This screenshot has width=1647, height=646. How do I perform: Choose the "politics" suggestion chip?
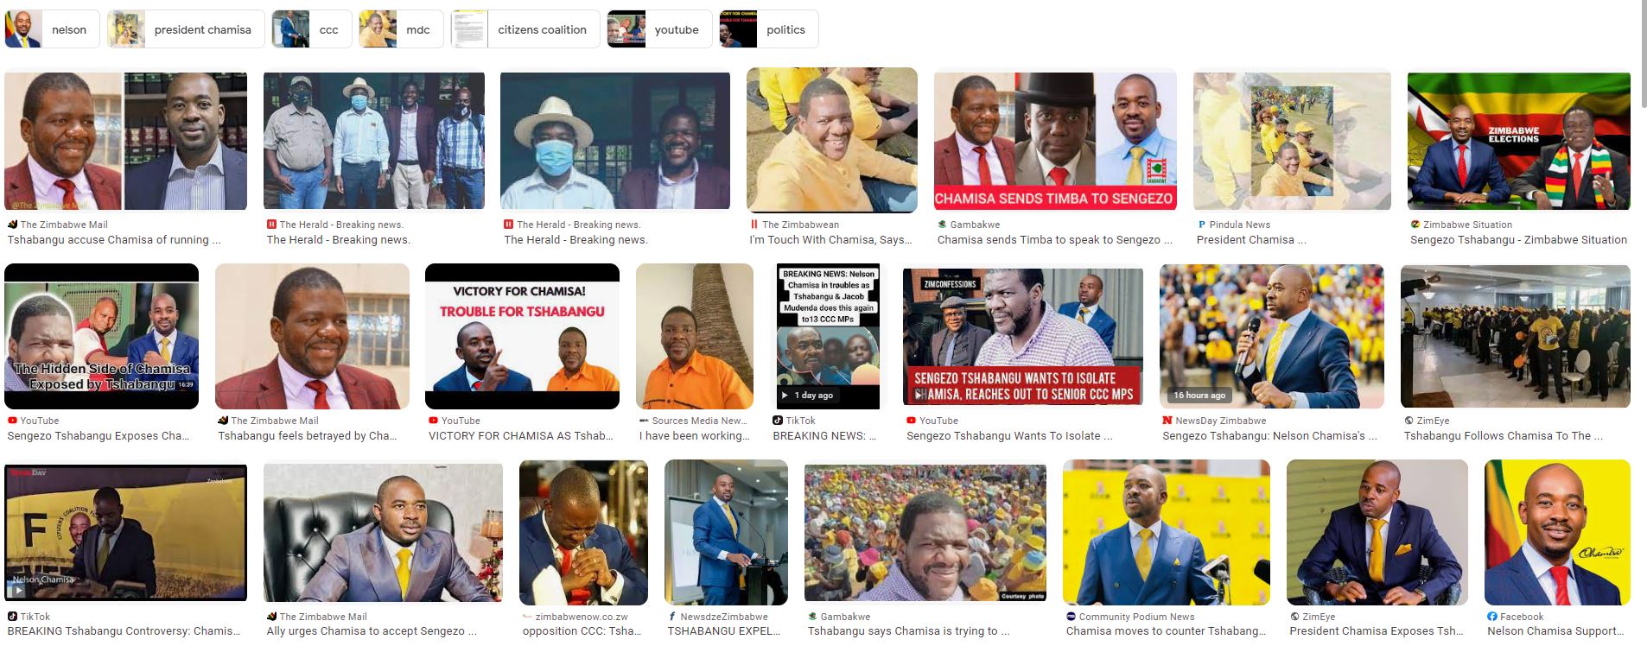coord(768,29)
